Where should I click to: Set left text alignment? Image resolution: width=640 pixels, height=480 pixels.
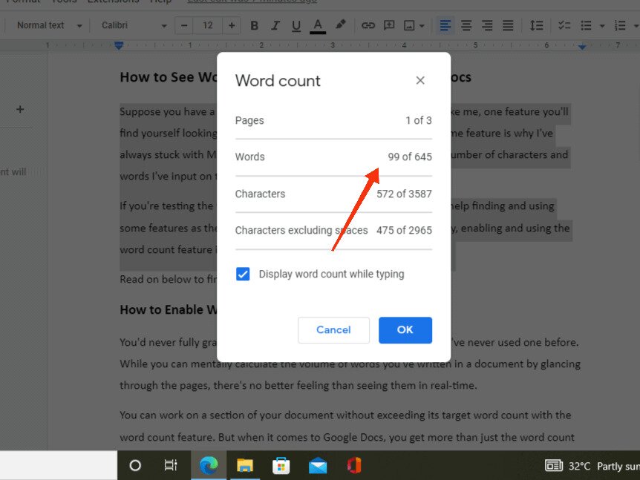point(445,26)
